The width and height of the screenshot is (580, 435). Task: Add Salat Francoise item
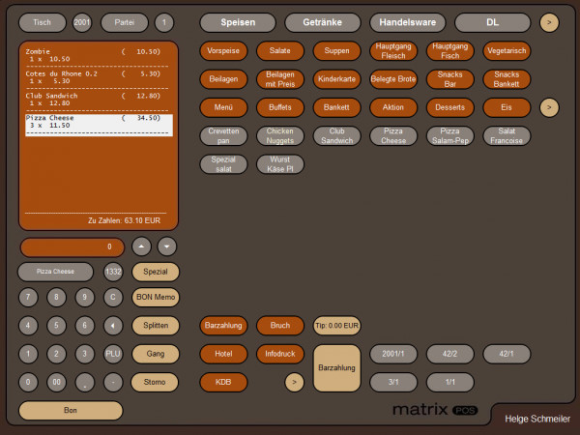[507, 135]
